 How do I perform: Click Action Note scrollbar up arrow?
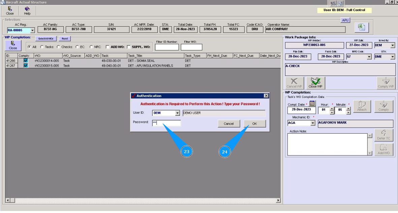click(370, 136)
